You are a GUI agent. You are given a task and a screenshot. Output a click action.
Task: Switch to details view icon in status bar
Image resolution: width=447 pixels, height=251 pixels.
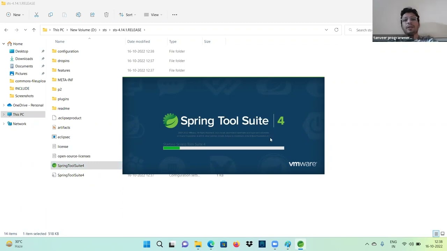pyautogui.click(x=436, y=234)
